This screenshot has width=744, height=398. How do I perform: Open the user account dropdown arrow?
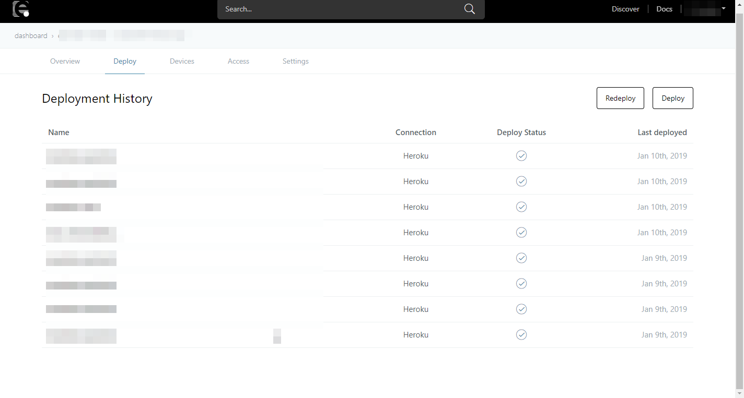point(724,9)
